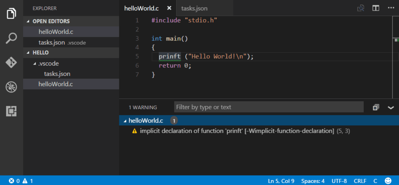Switch to the tasks.json tab

tap(194, 8)
